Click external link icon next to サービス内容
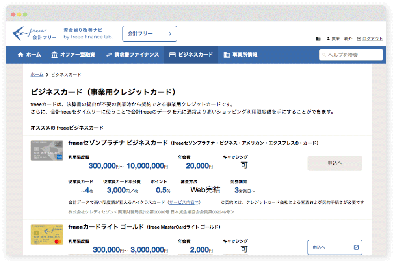This screenshot has width=394, height=262. click(197, 202)
